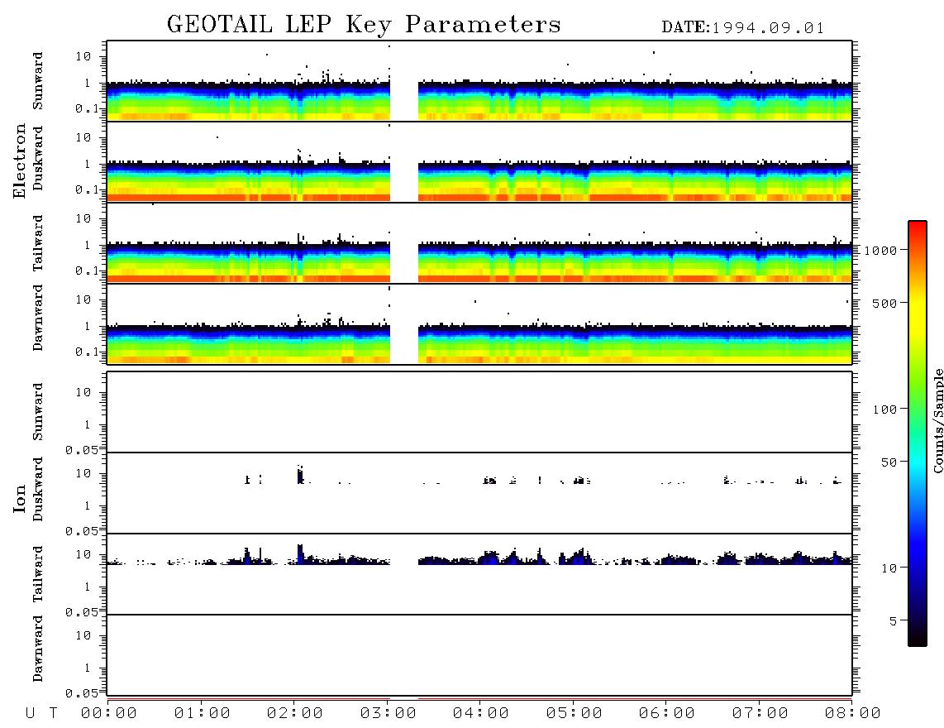
Task: Click the Ion "Tailward" axis label
Action: (38, 574)
